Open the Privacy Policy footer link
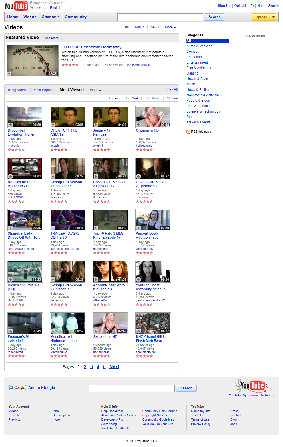 point(201,424)
